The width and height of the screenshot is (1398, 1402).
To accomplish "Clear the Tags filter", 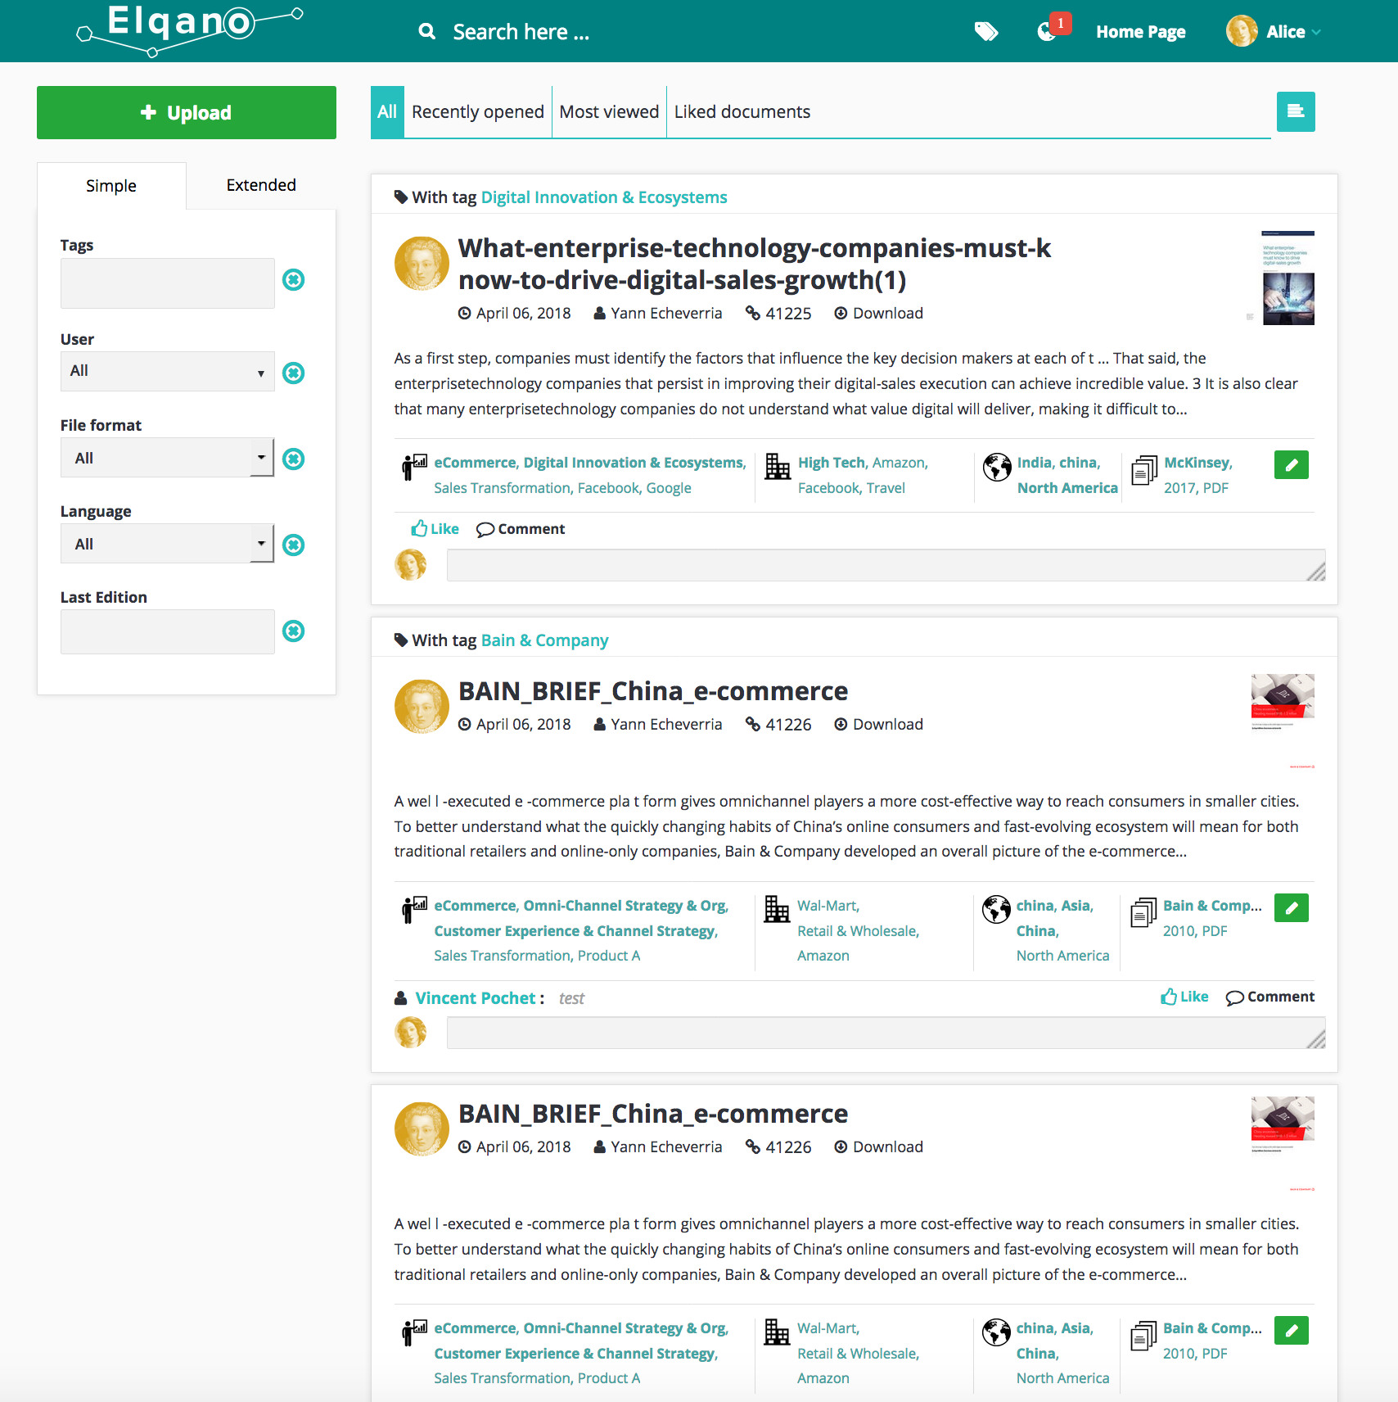I will pos(293,280).
